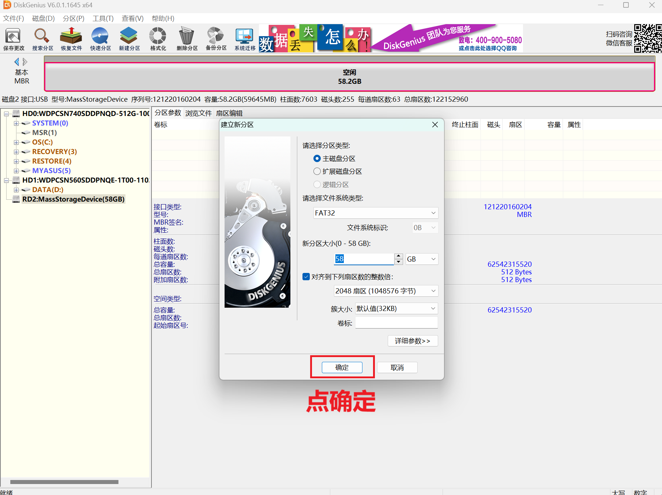Launch the 恢复文件 file recovery tool

(x=71, y=39)
